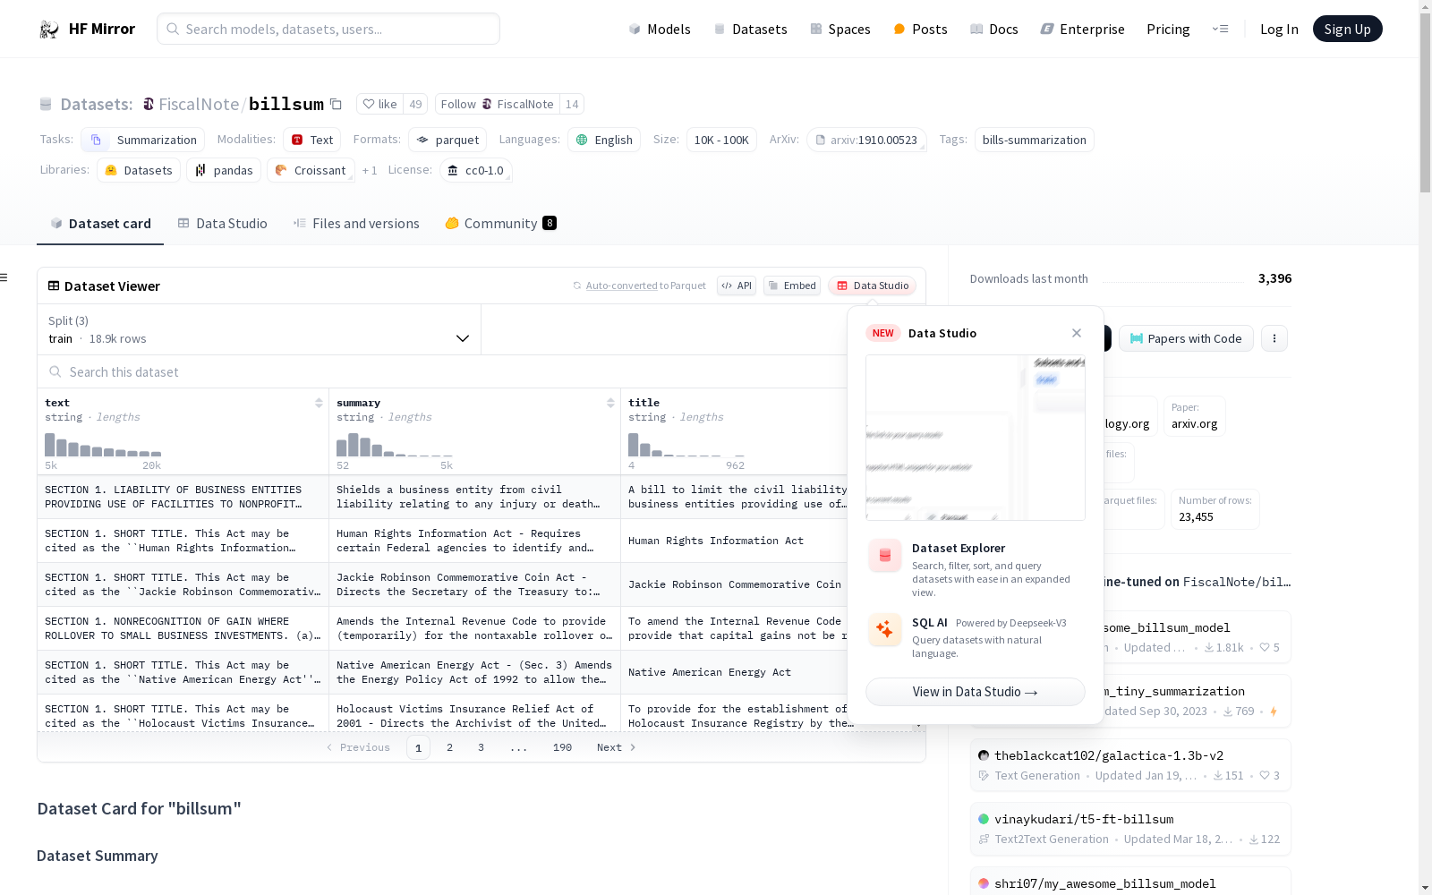Sort by the text column
Screen dimensions: 1432x895
319,403
